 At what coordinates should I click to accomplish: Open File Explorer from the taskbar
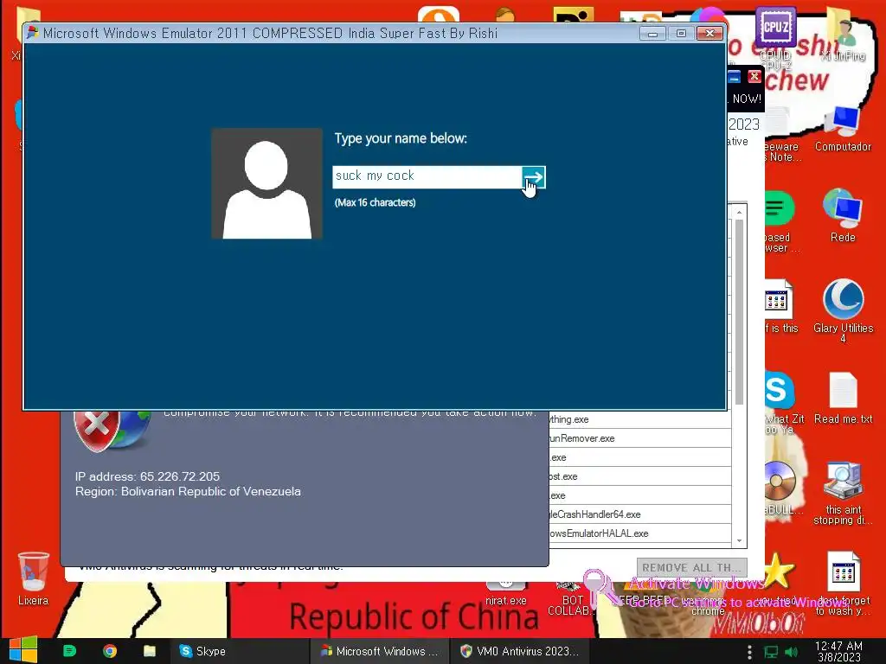(149, 651)
